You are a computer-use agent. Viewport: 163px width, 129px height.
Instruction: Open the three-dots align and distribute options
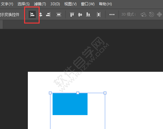coord(112,15)
